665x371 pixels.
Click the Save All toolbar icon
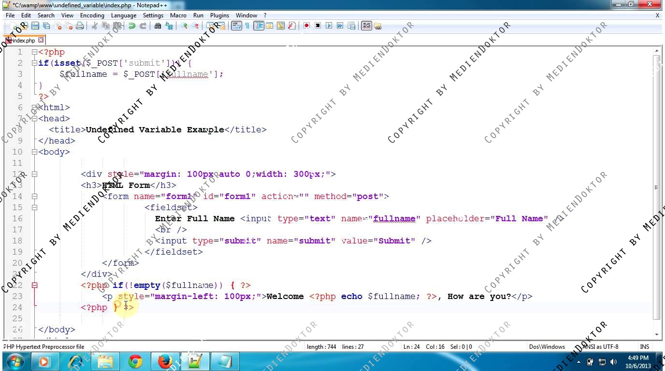[46, 26]
